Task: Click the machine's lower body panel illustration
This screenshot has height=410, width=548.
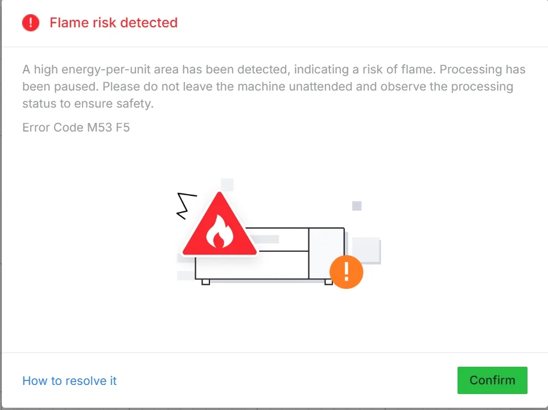Action: tap(252, 265)
